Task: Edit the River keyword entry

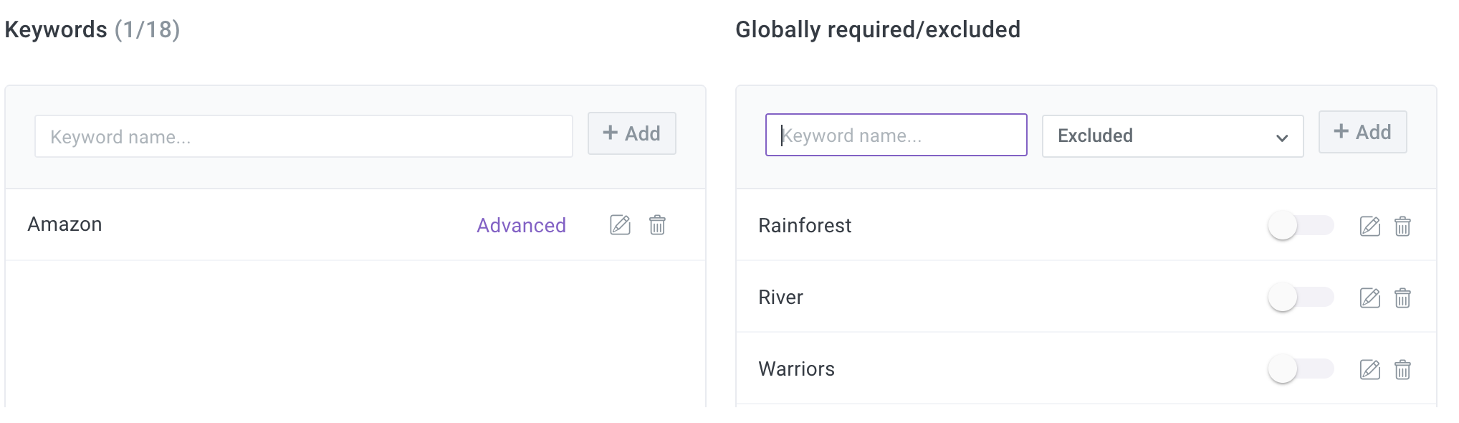Action: (1370, 298)
